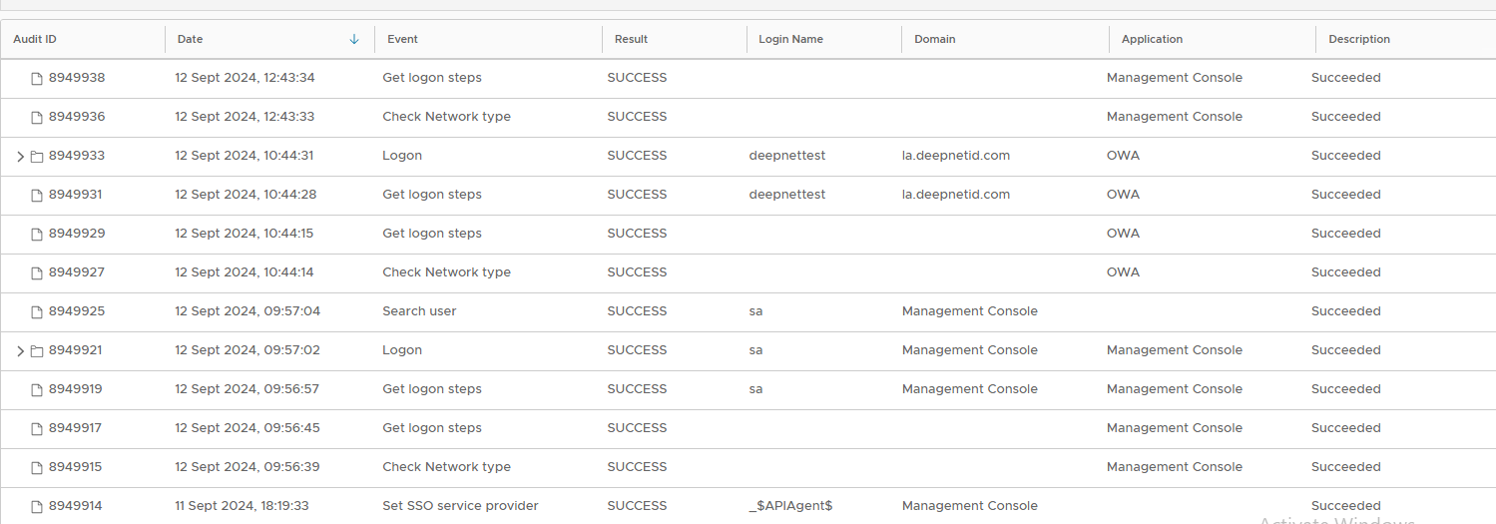Screen dimensions: 1496x524
Task: Select Set SSO service provider event
Action: [x=460, y=506]
